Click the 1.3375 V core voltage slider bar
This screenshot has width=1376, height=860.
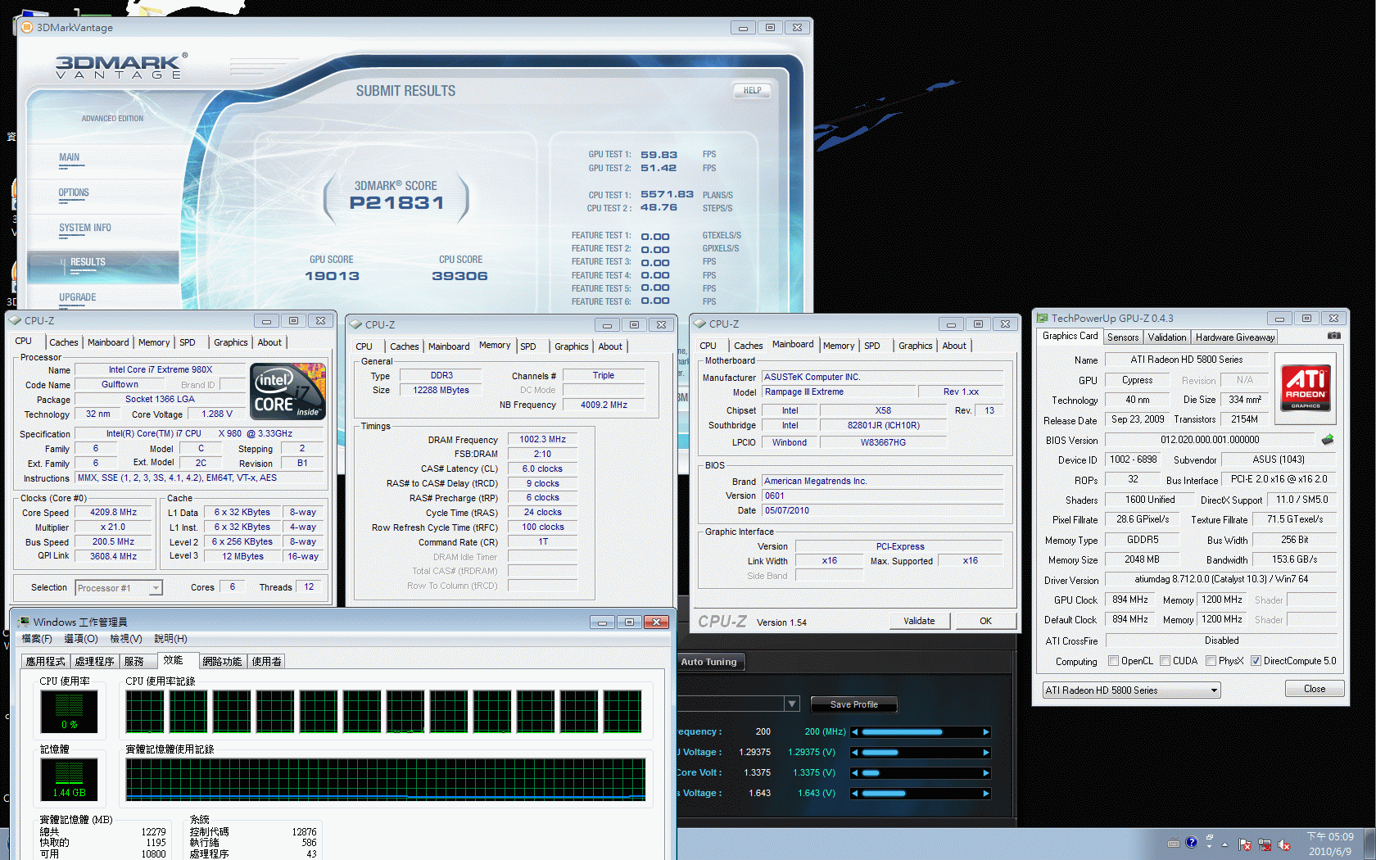tap(921, 773)
